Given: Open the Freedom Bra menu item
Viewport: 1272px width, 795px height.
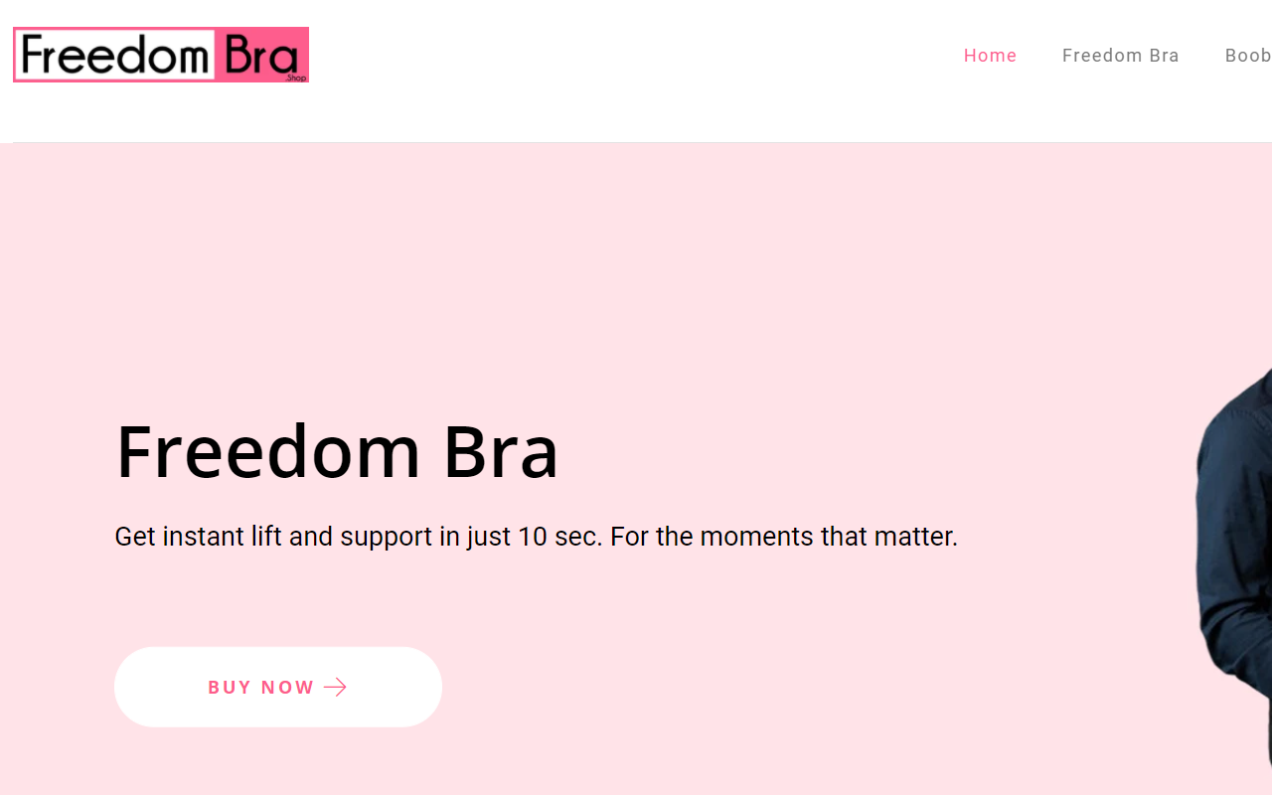Looking at the screenshot, I should click(x=1120, y=56).
